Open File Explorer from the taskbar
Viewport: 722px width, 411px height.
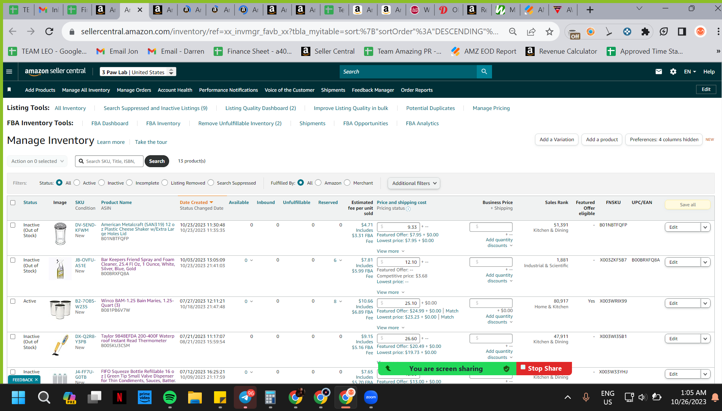pyautogui.click(x=195, y=398)
